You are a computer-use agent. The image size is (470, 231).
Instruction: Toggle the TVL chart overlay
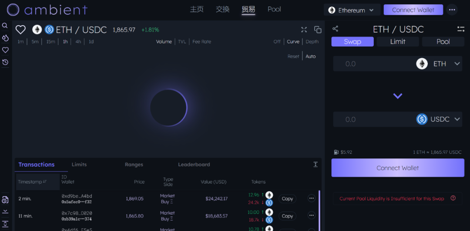[x=182, y=42]
